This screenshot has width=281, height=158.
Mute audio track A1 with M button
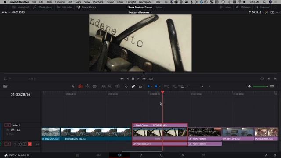pos(30,144)
